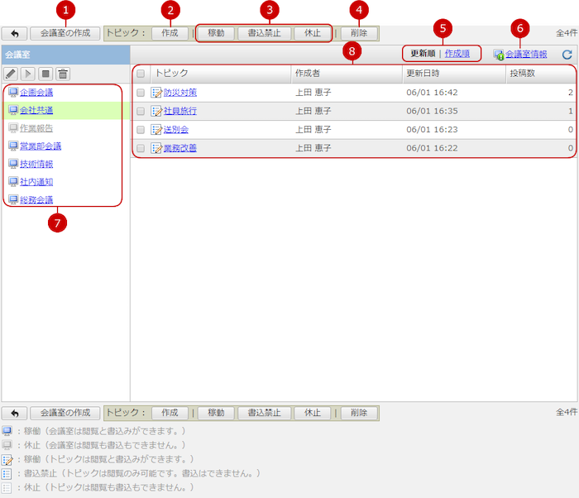Open the 送別会 topic link
The height and width of the screenshot is (498, 579).
point(176,130)
